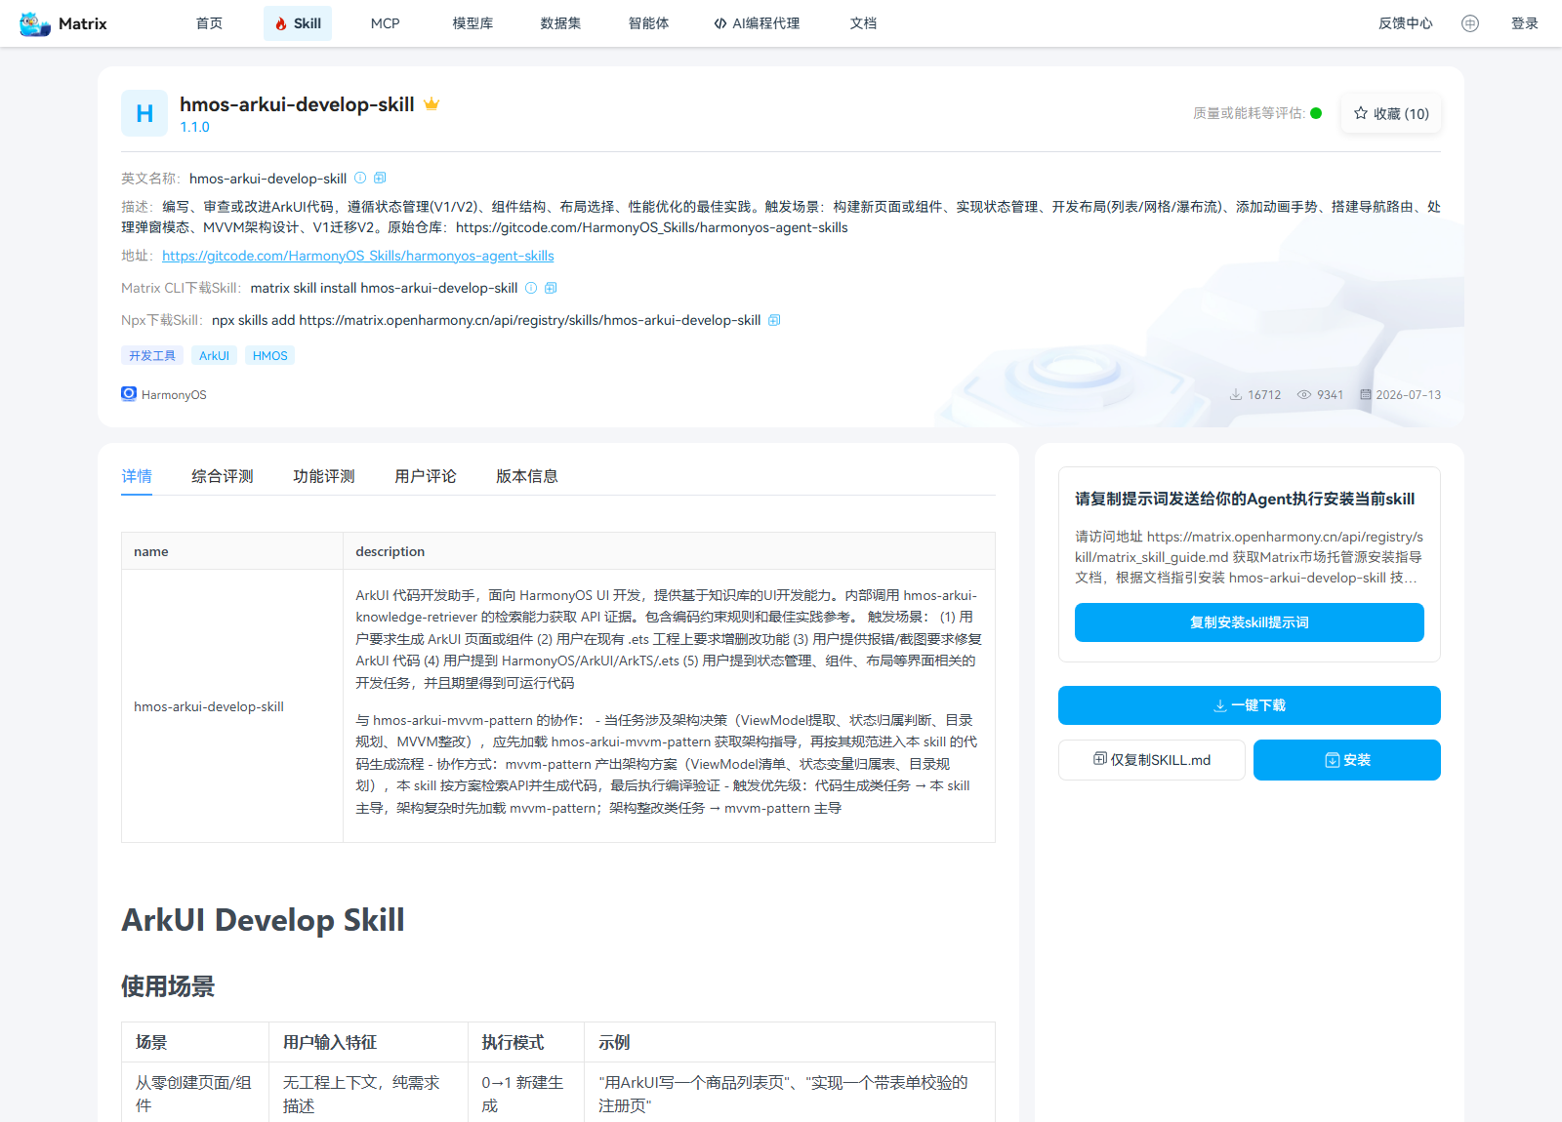Click the 收藏 (10) favorite button
The height and width of the screenshot is (1122, 1562).
[1391, 113]
